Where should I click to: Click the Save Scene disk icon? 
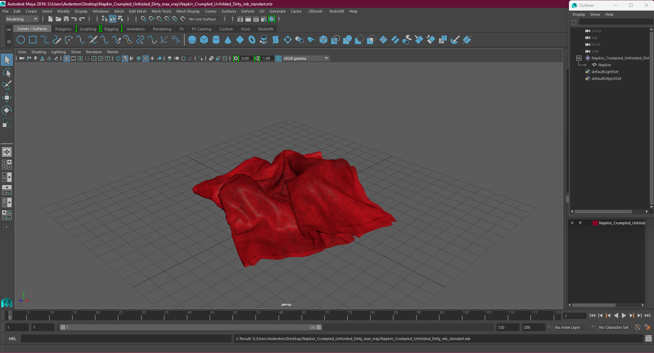tap(66, 19)
